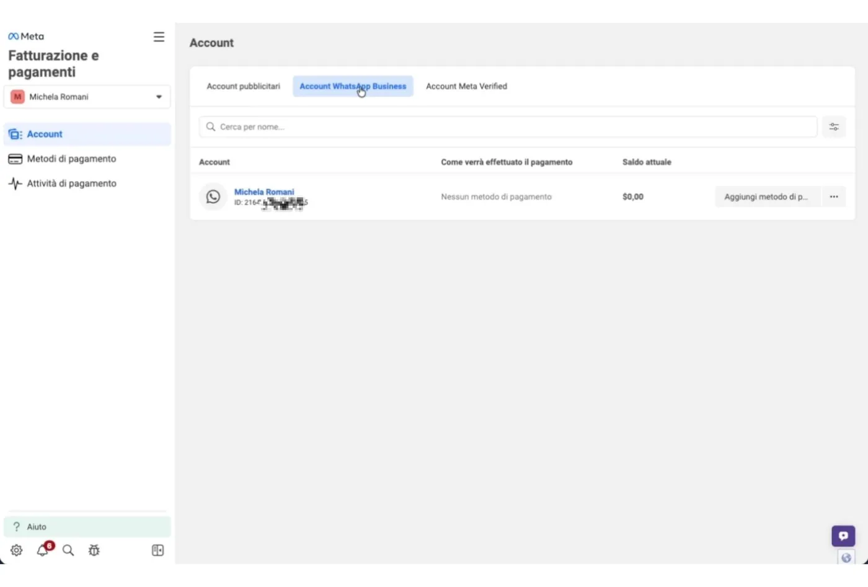Screen dimensions: 868x587
Task: Open the Michela Romani business selector dropdown
Action: pyautogui.click(x=87, y=97)
